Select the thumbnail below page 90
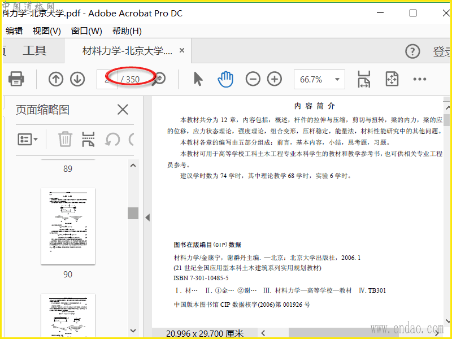 pos(68,315)
